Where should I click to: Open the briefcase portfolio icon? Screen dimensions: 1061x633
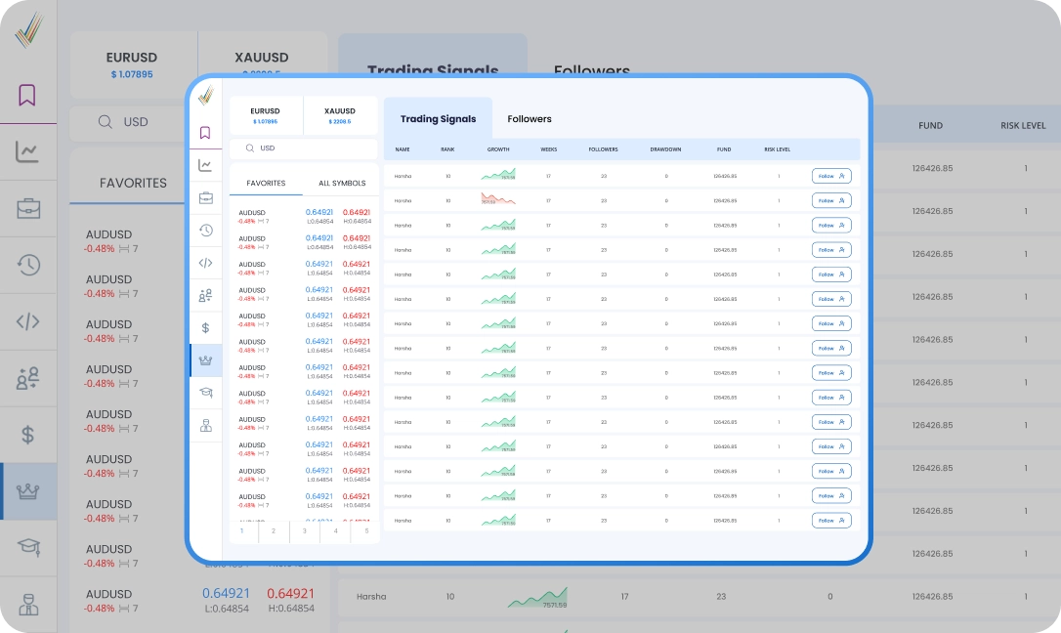205,197
